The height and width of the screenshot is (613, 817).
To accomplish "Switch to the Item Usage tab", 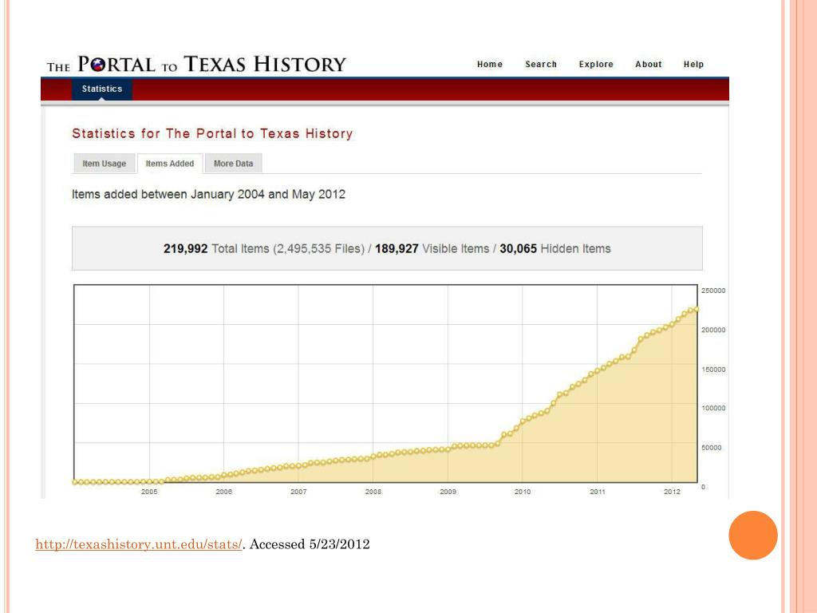I will 105,164.
